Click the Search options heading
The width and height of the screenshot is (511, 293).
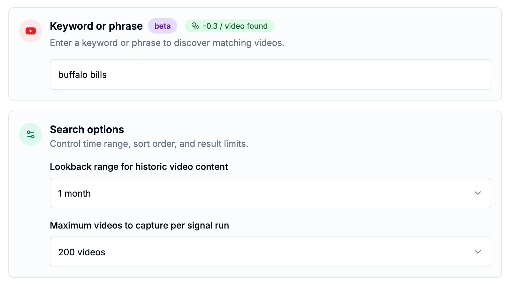(87, 130)
